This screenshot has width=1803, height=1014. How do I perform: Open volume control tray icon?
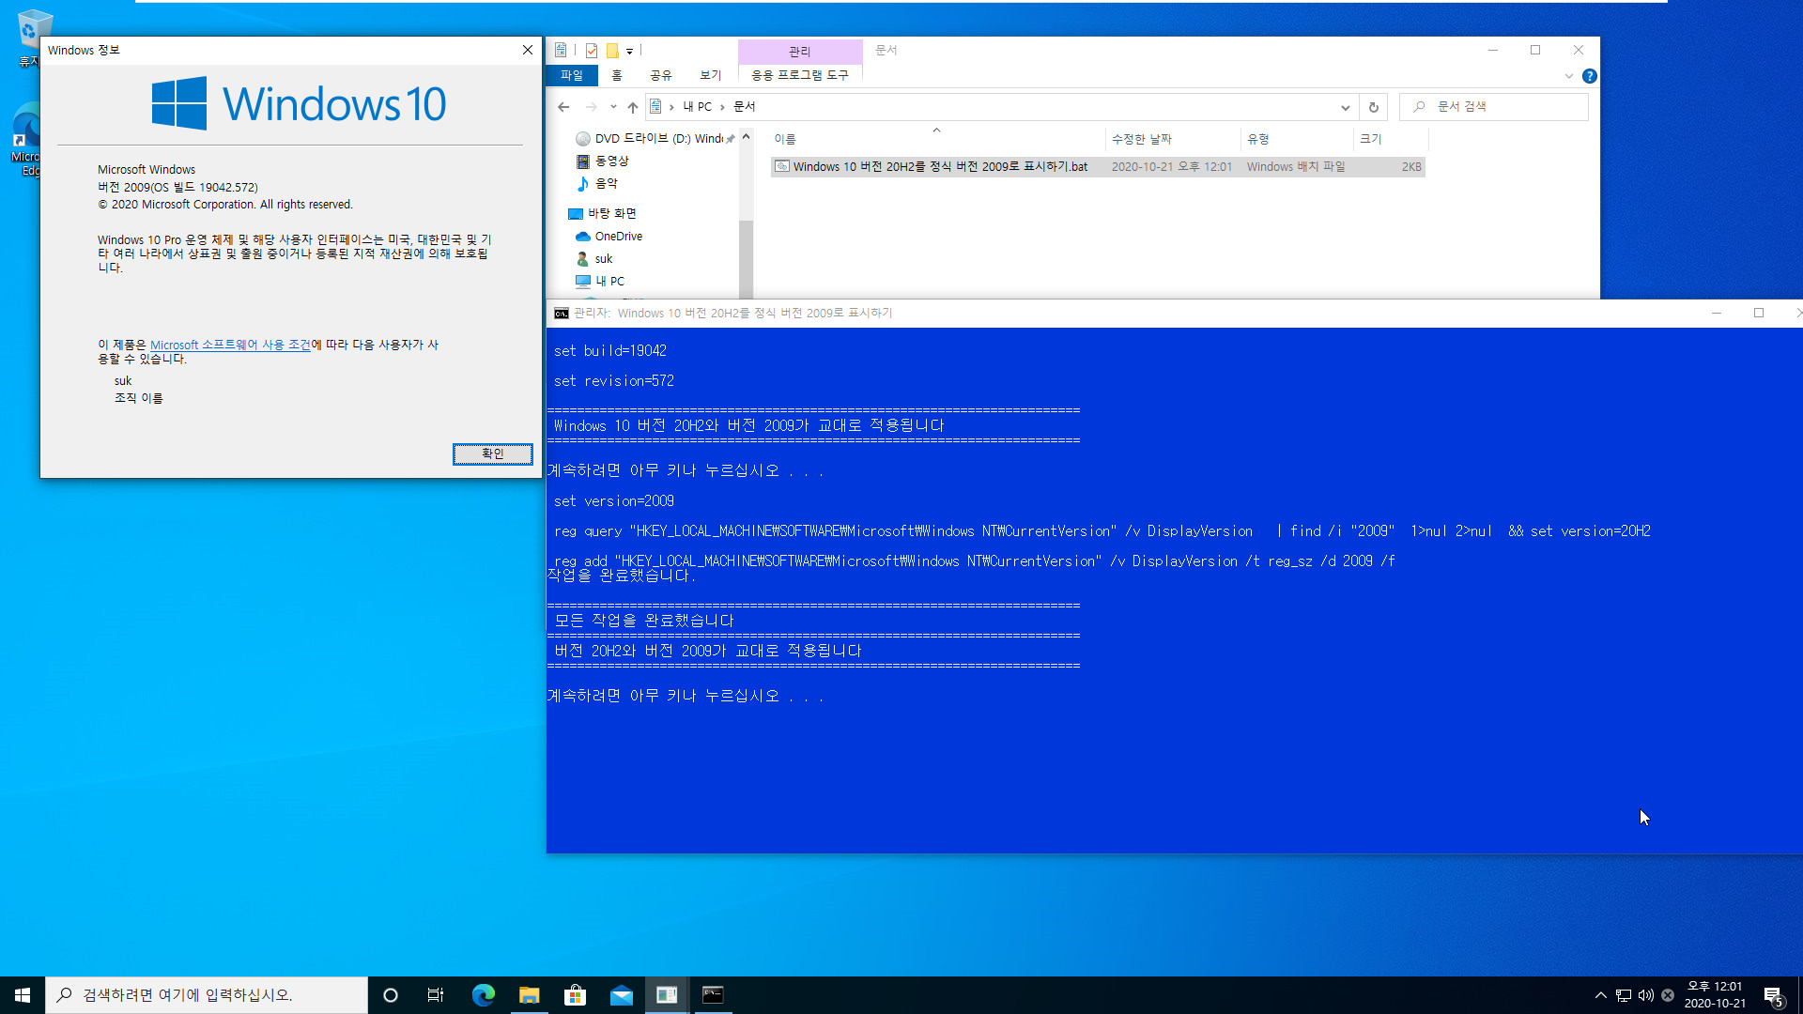point(1646,995)
